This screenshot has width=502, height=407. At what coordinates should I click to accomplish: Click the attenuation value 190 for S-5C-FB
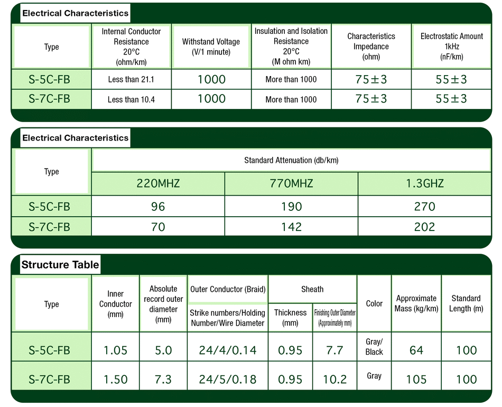pyautogui.click(x=291, y=206)
